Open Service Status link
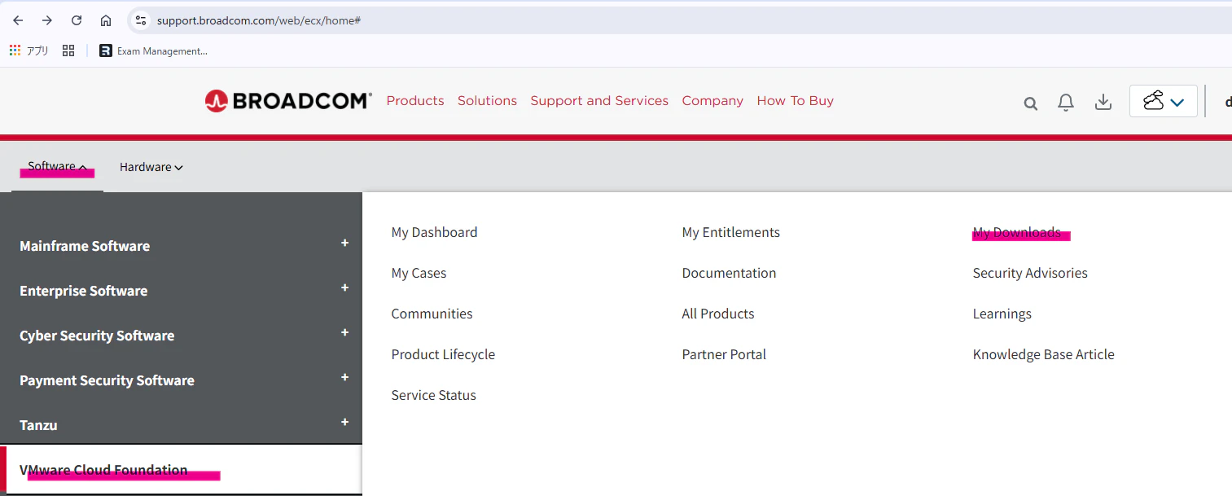Screen dimensions: 1232x496 tap(433, 395)
